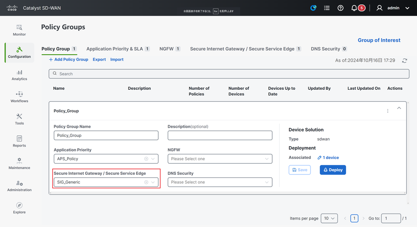Open the task list icon in header
The image size is (417, 227).
pos(327,8)
